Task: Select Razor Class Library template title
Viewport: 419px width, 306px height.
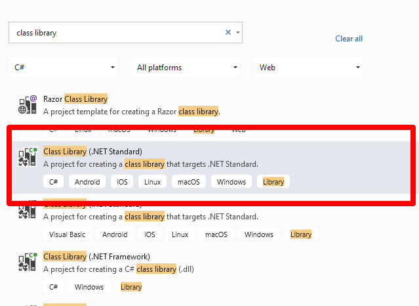Action: [75, 99]
